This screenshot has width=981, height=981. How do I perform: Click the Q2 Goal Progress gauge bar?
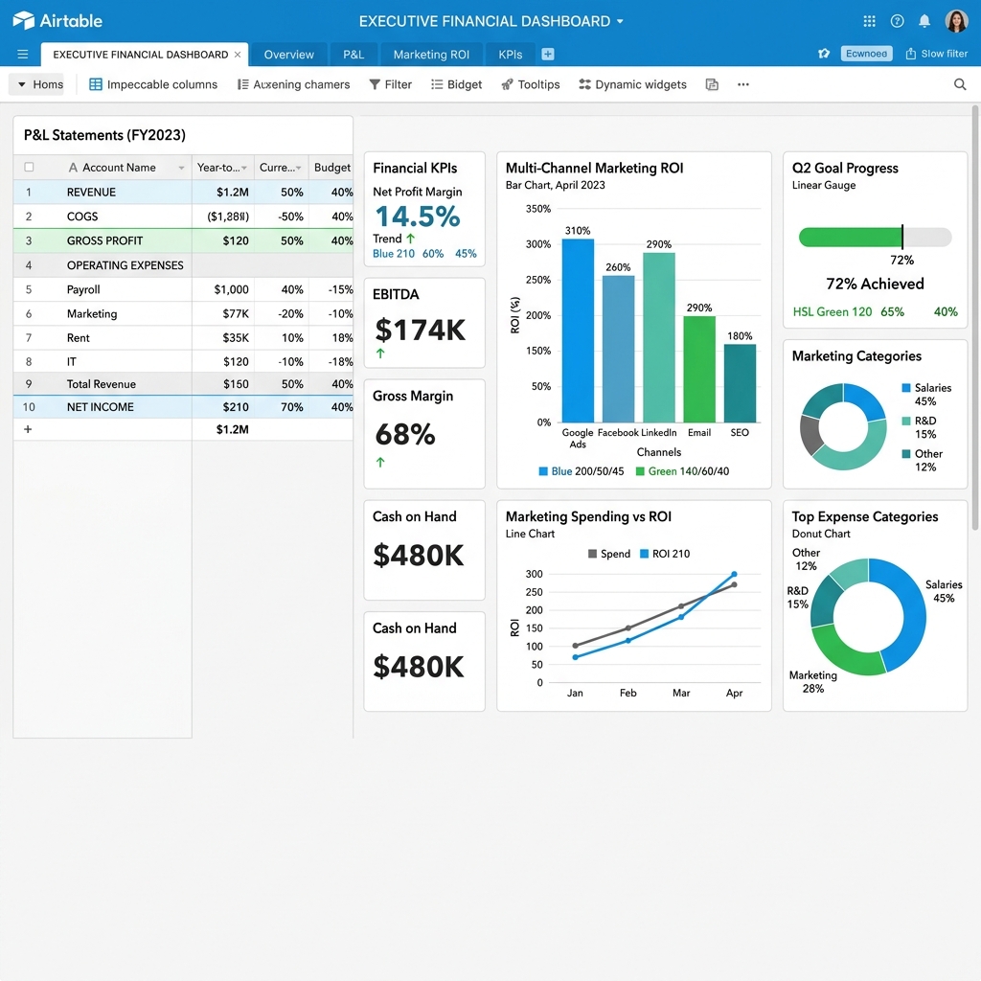pos(875,238)
